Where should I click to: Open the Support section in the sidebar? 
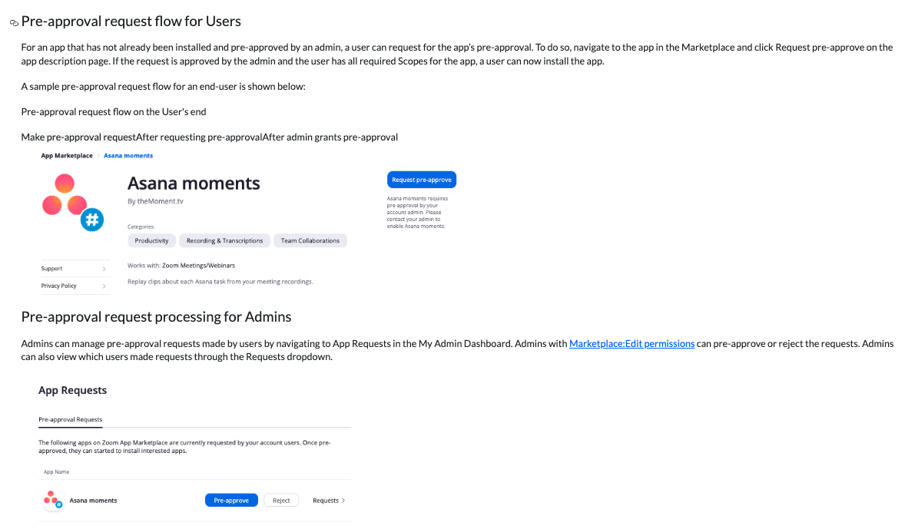click(52, 269)
